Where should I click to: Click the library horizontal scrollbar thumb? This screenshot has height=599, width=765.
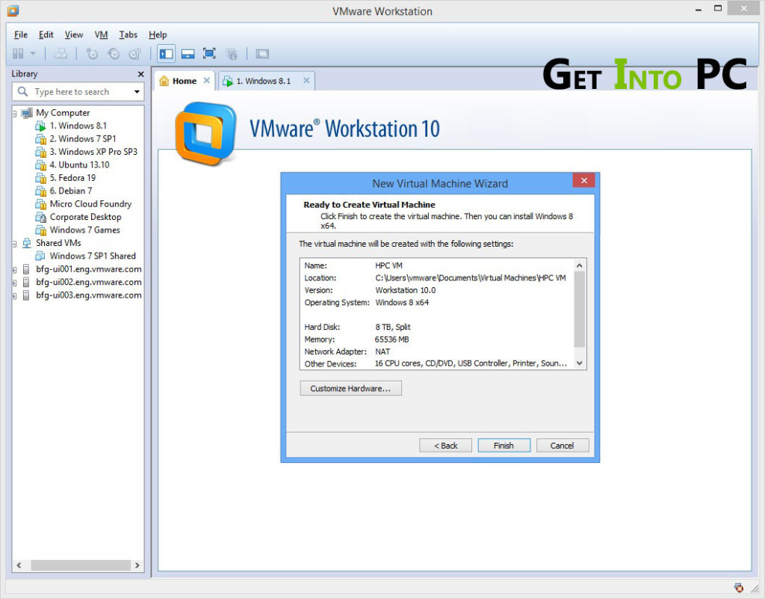[81, 565]
